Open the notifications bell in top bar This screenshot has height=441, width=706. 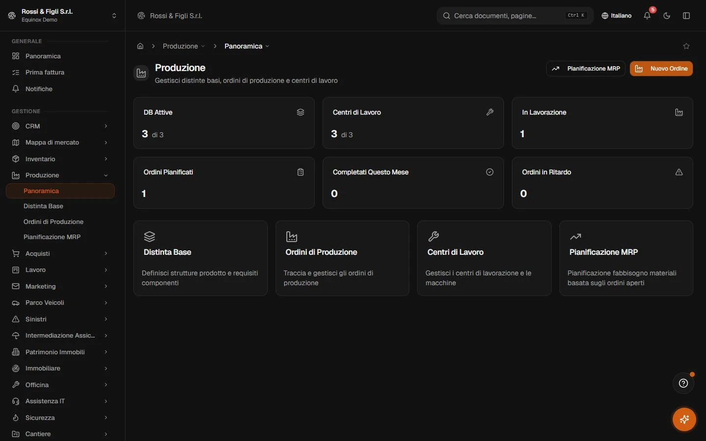647,16
